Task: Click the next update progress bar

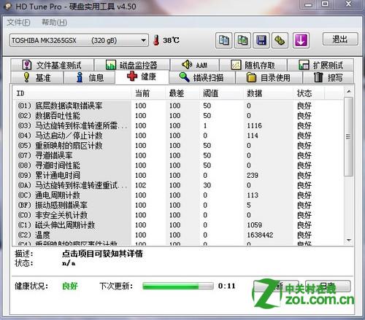Action: pyautogui.click(x=178, y=286)
